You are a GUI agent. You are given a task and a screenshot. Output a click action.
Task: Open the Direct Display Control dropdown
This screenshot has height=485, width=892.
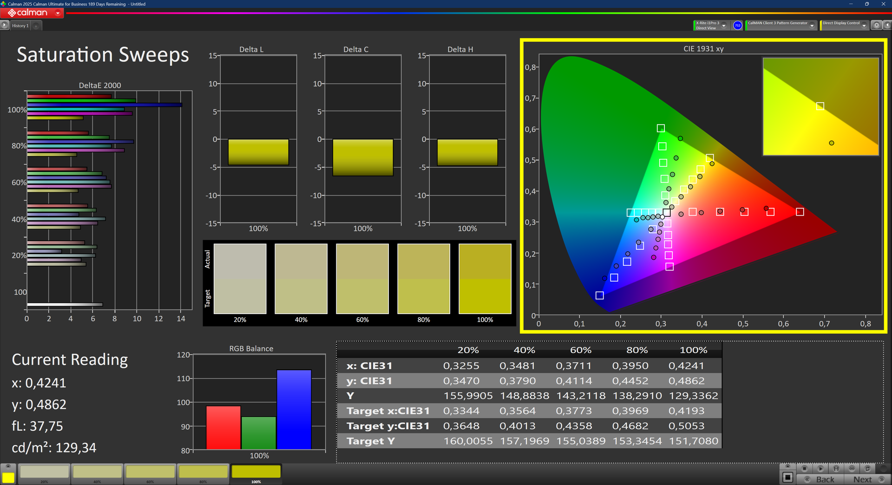[x=864, y=26]
